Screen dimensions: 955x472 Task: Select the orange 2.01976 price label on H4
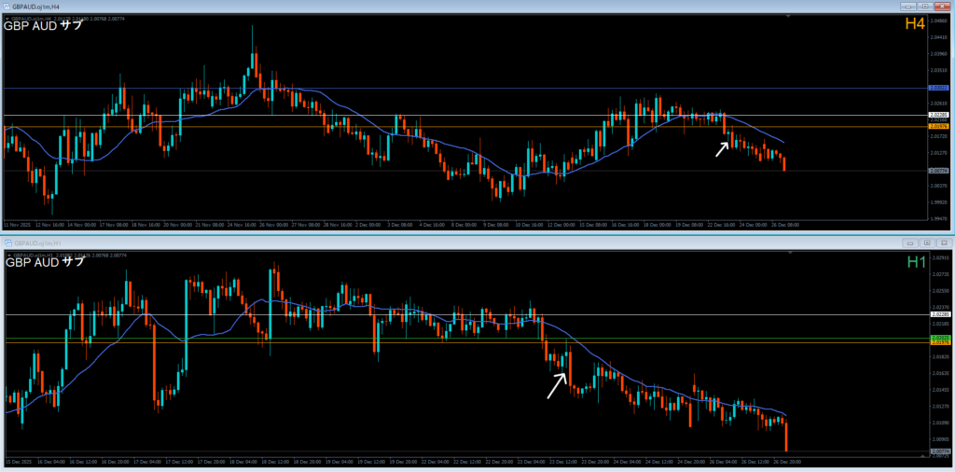point(938,126)
